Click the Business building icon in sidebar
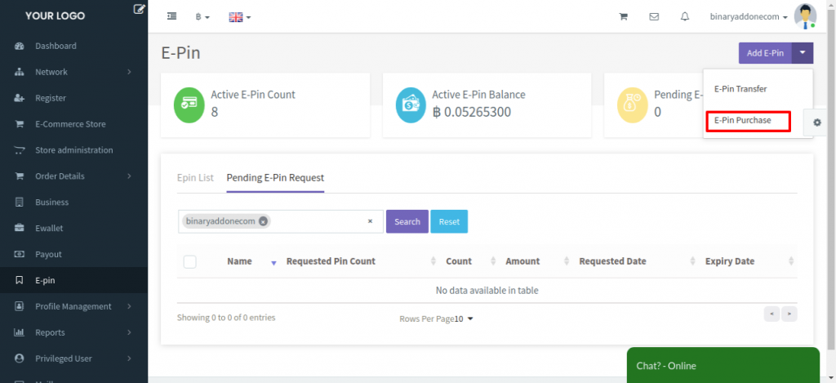Image resolution: width=836 pixels, height=383 pixels. tap(20, 203)
